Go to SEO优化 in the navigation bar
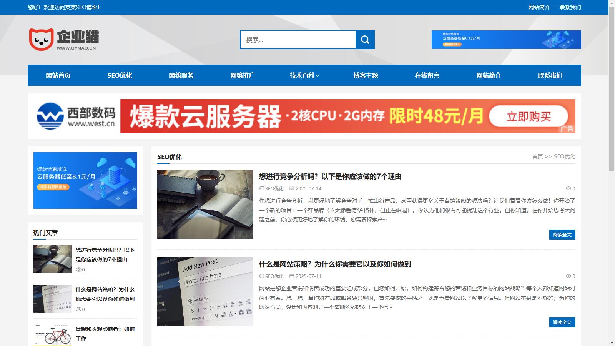The width and height of the screenshot is (615, 346). [x=120, y=75]
